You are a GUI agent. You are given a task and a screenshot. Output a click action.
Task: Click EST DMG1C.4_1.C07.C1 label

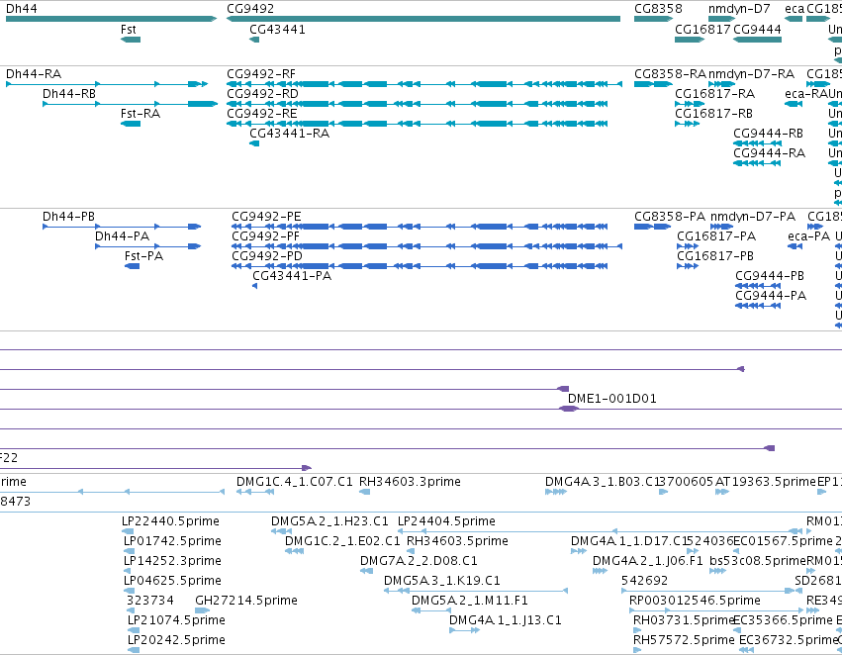(x=295, y=482)
